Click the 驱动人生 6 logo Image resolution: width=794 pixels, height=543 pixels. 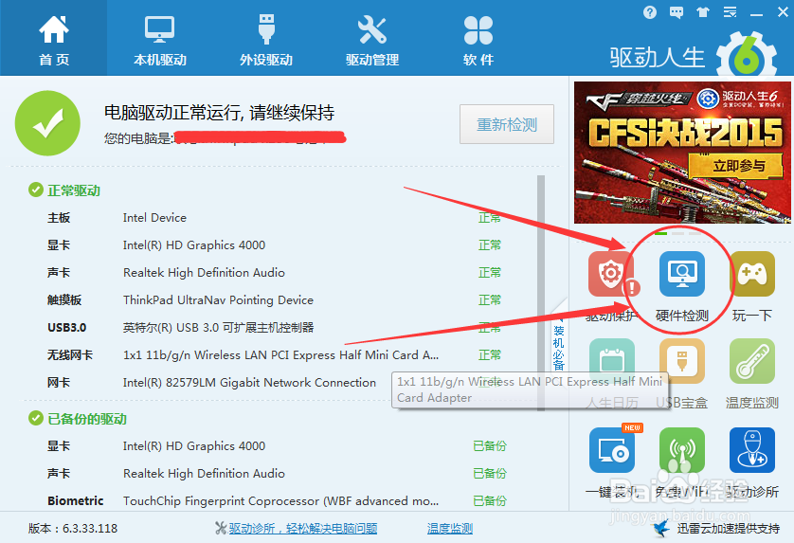pos(693,55)
